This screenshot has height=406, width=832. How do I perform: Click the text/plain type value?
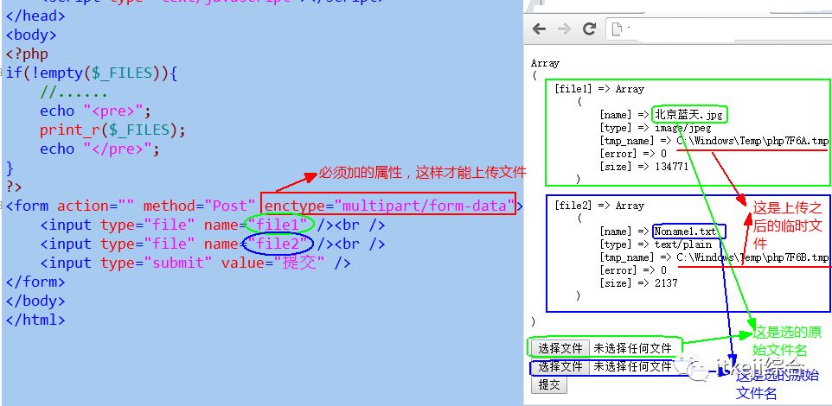pos(683,244)
